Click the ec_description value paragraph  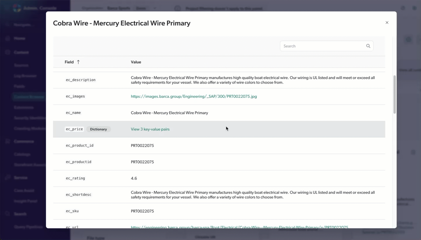click(x=253, y=80)
